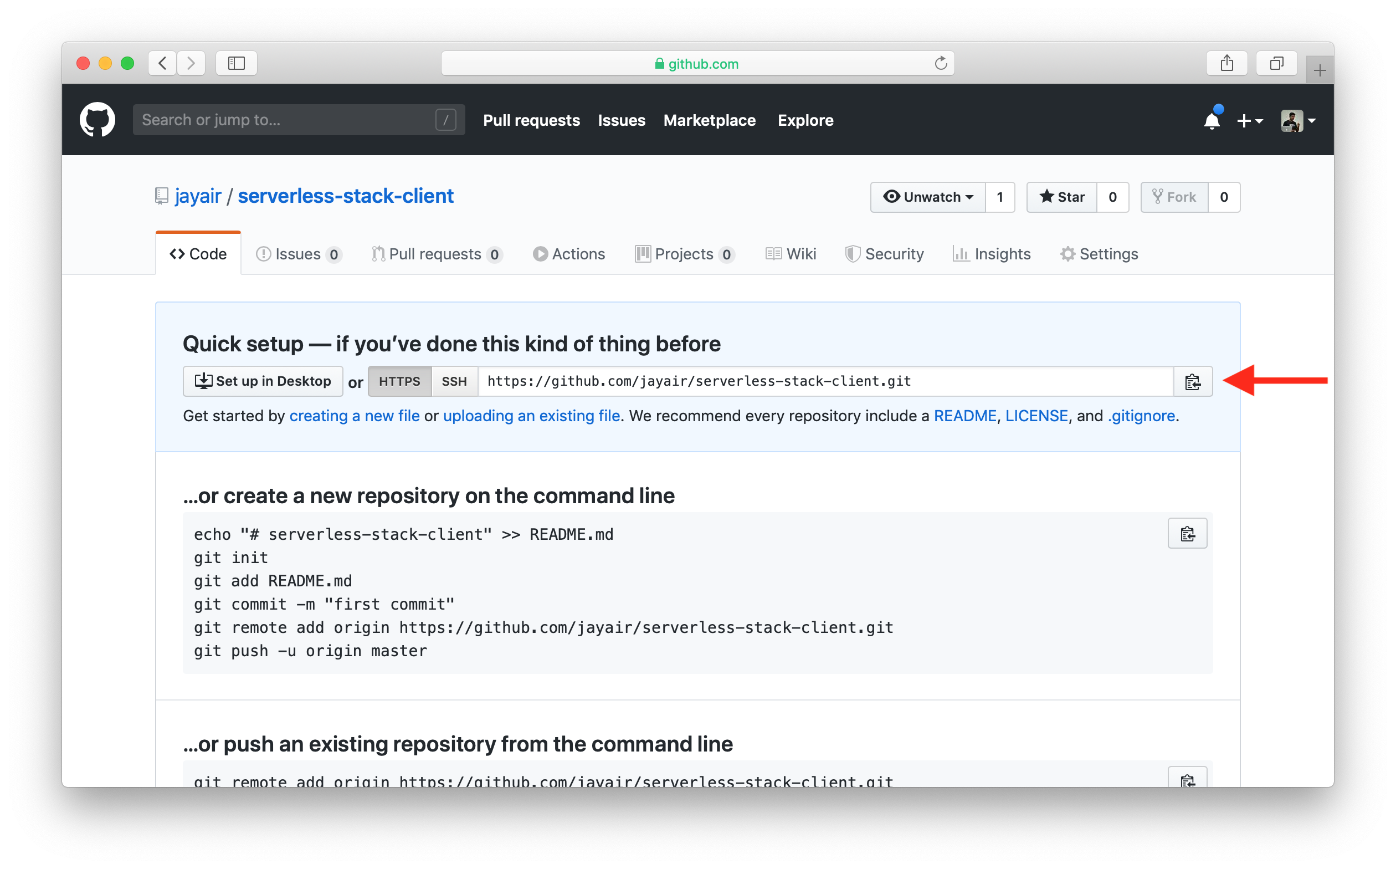Toggle the Safari sidebar
This screenshot has height=869, width=1396.
click(236, 63)
